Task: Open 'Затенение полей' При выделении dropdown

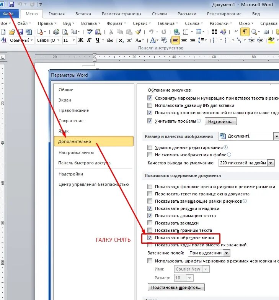Action: 227,253
